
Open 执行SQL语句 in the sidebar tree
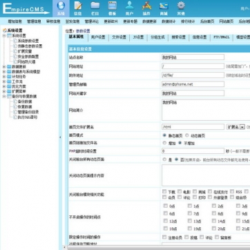click(28, 117)
